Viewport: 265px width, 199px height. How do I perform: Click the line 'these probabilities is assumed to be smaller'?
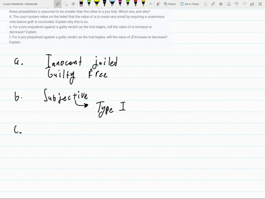click(x=79, y=12)
